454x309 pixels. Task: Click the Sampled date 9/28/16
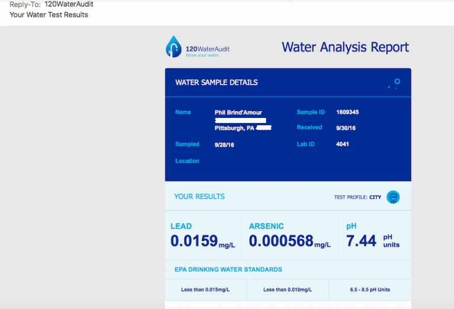click(224, 145)
